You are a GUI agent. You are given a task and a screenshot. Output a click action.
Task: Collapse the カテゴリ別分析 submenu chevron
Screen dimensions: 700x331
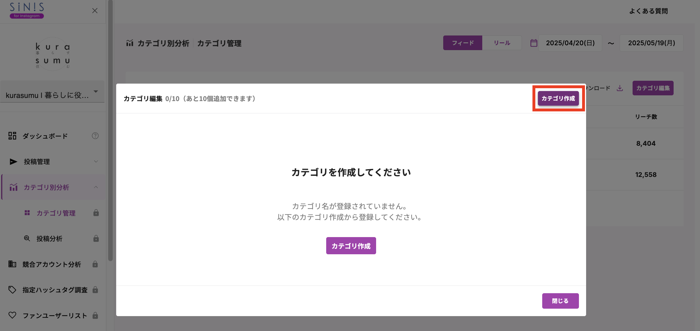96,187
